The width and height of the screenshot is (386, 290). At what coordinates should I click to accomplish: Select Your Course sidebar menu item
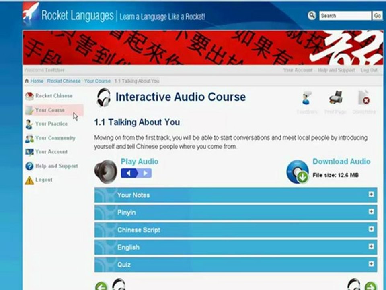pos(50,110)
